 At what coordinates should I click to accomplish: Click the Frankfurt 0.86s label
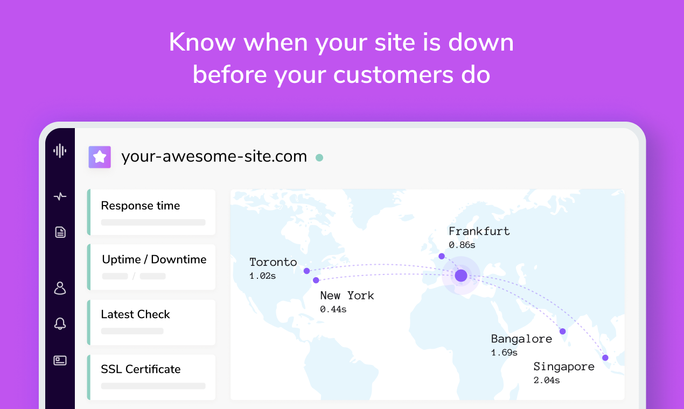[x=479, y=237]
